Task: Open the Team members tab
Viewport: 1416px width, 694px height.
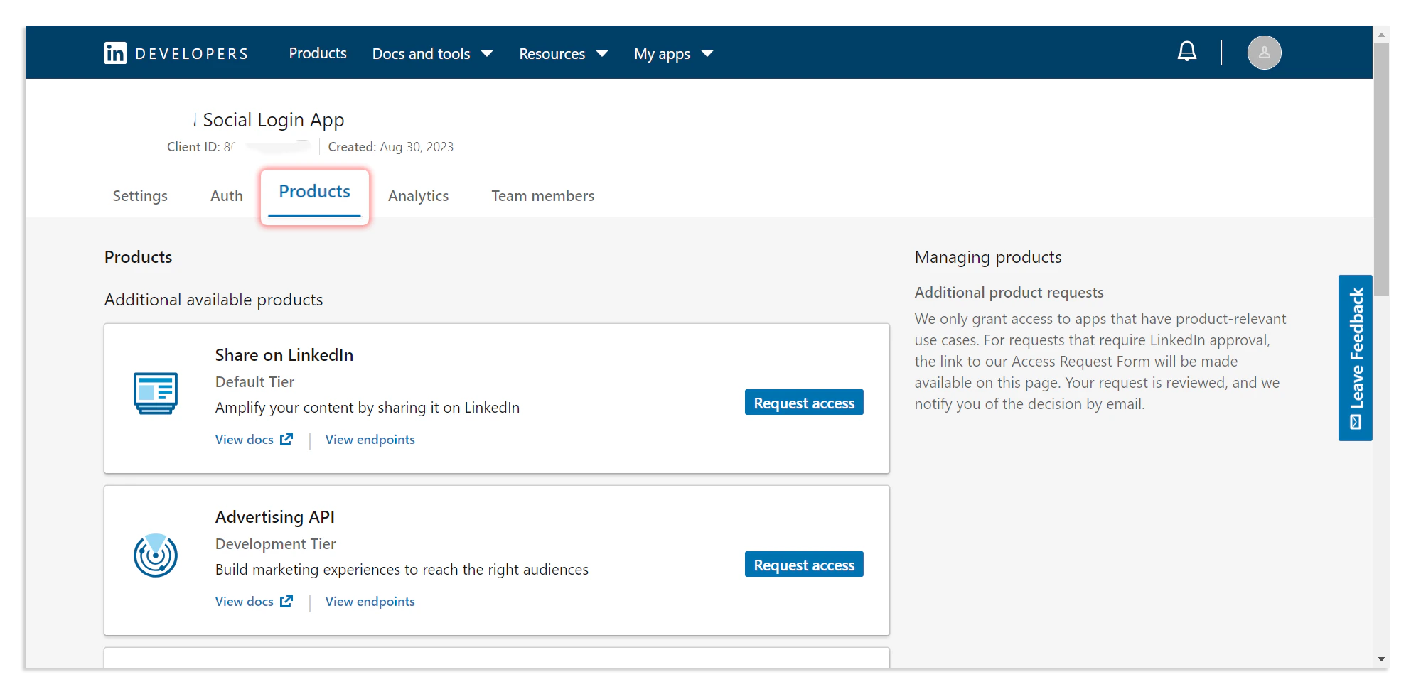Action: point(542,195)
